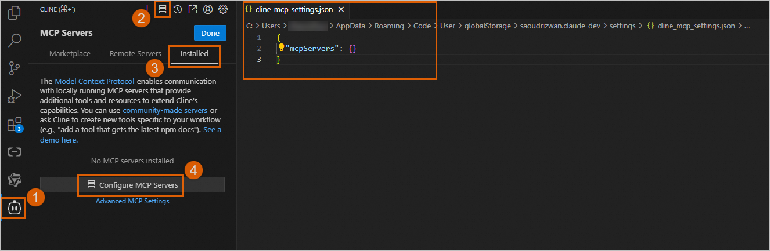This screenshot has height=251, width=770.
Task: Click the cline_mcp_settings.json breadcrumb segment
Action: point(690,26)
